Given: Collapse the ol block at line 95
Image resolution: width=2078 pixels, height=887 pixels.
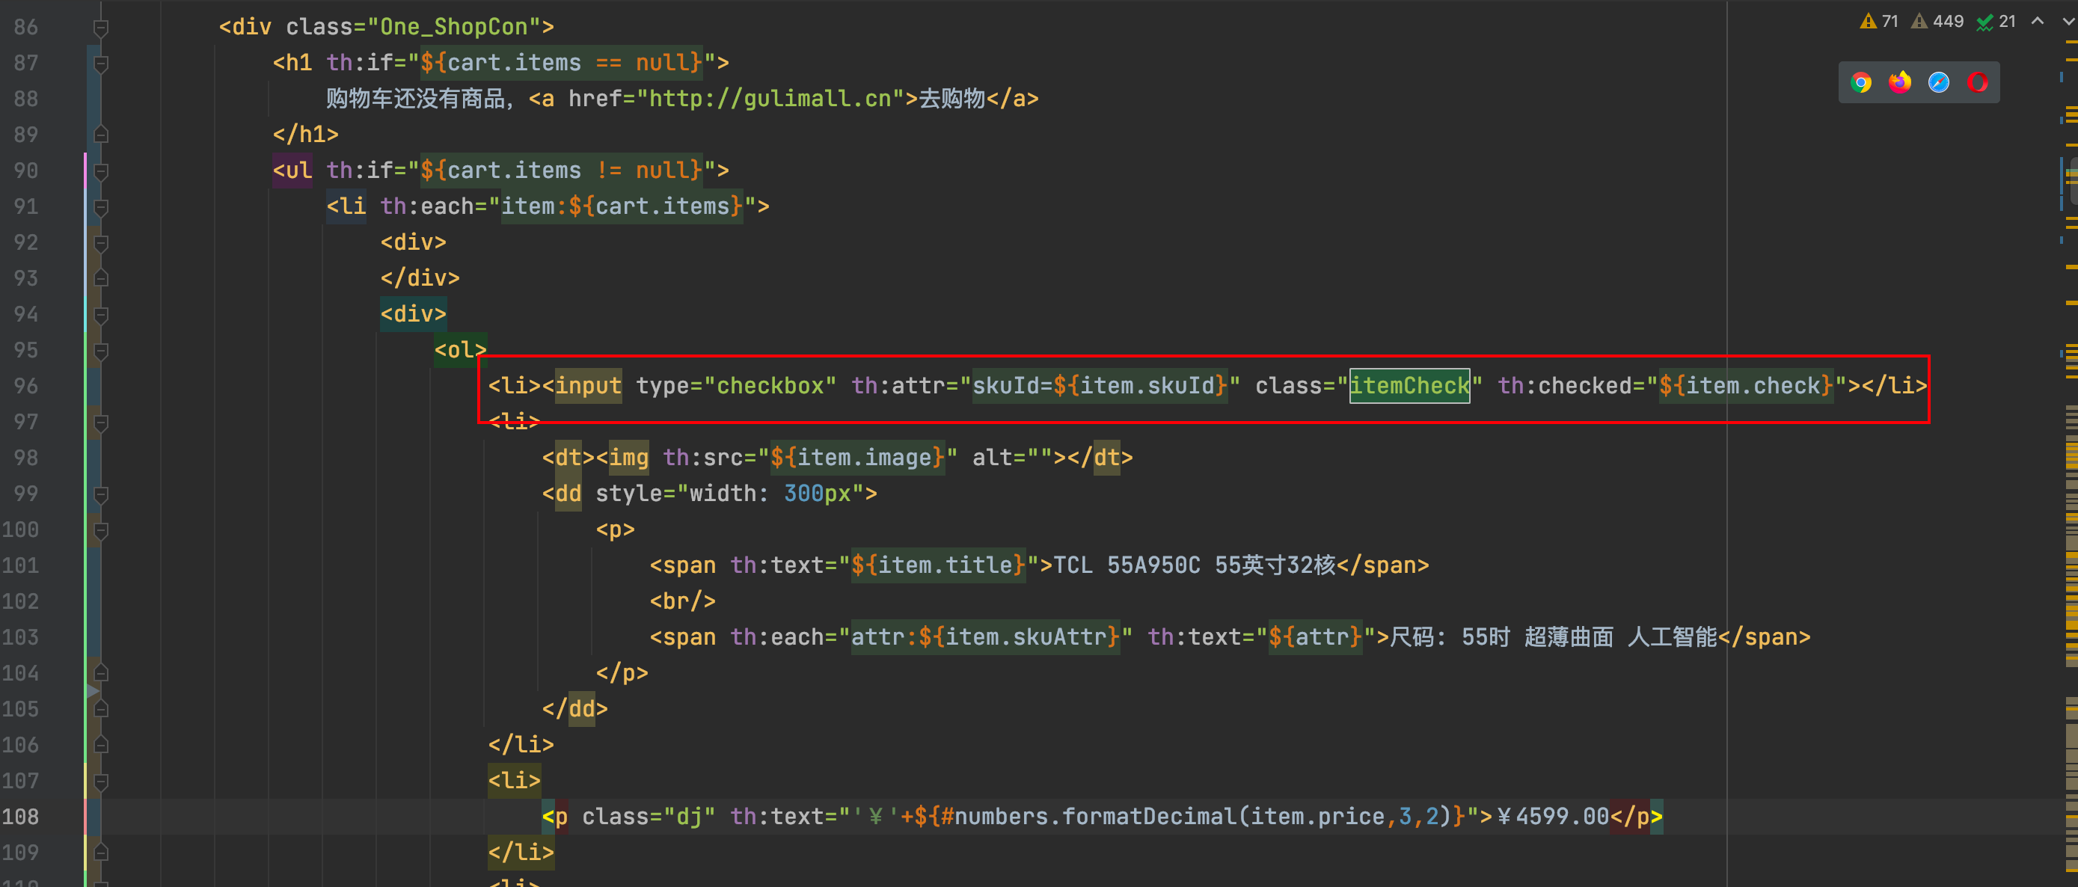Looking at the screenshot, I should 101,351.
